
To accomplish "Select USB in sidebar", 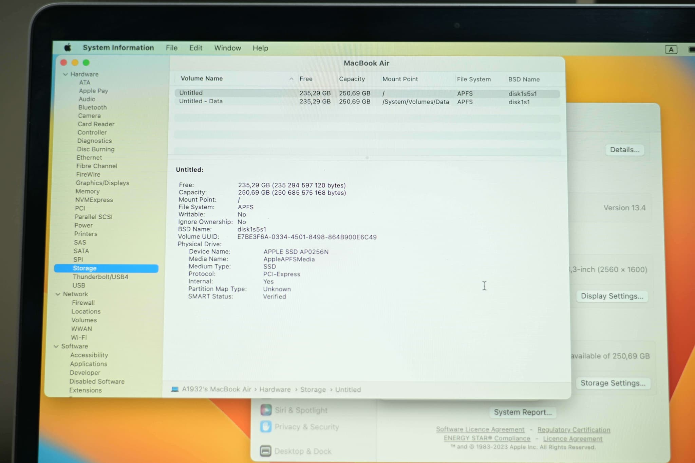I will 79,286.
